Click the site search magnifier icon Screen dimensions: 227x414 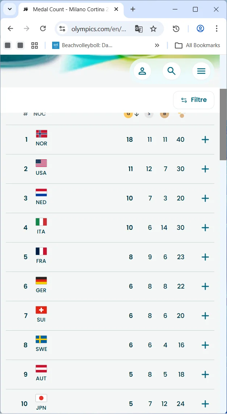172,71
